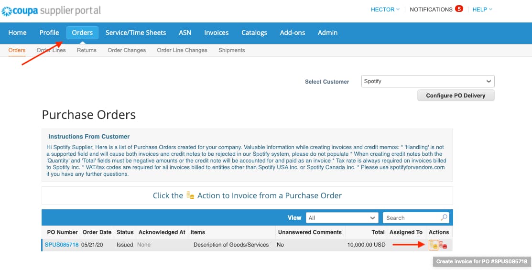Open the Catalogs tab
Image resolution: width=532 pixels, height=270 pixels.
(254, 32)
